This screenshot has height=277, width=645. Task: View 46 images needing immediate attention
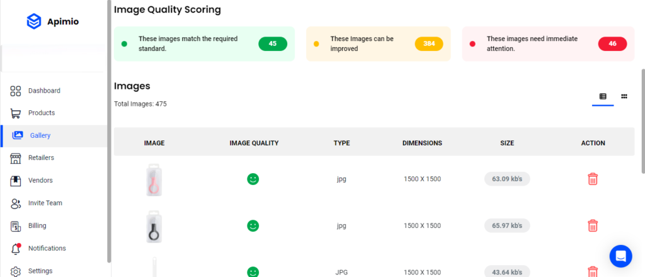click(x=612, y=44)
